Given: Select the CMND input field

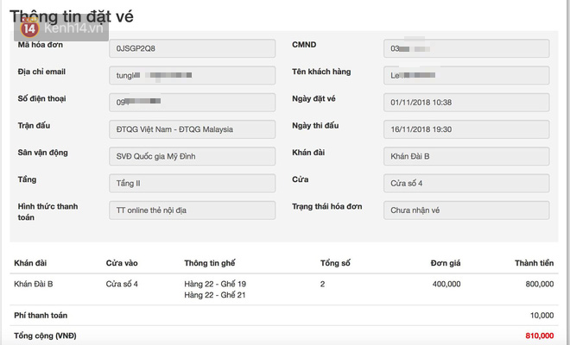Looking at the screenshot, I should (466, 49).
